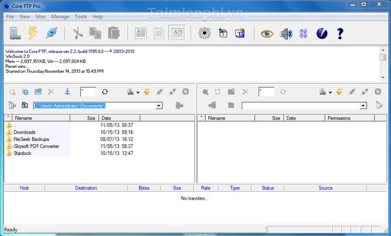The image size is (391, 236).
Task: Click the remote pane directory tree icon
Action: 379,105
